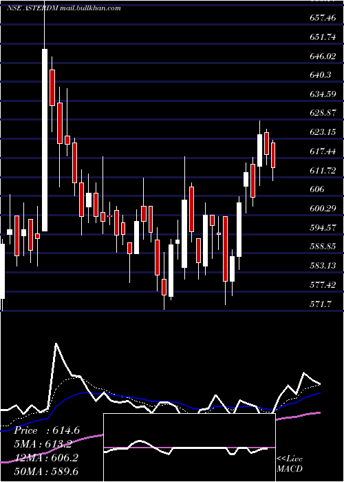Click the Live MACD label
This screenshot has width=344, height=482.
click(x=290, y=464)
